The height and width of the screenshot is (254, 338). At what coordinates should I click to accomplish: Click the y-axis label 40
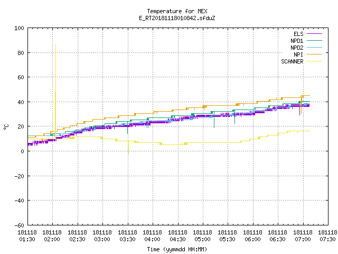click(x=21, y=102)
